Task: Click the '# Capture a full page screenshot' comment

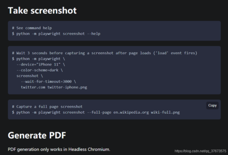Action: tap(47, 107)
